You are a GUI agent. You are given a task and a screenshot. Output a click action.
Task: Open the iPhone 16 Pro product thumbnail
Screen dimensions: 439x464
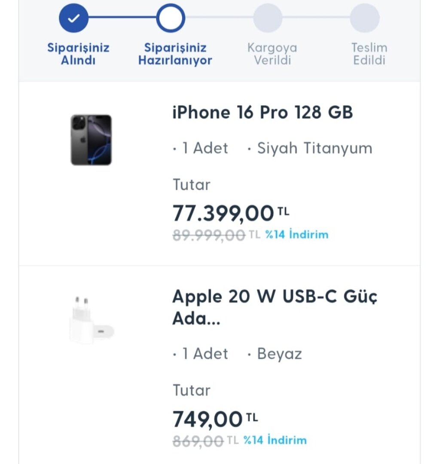[x=91, y=140]
